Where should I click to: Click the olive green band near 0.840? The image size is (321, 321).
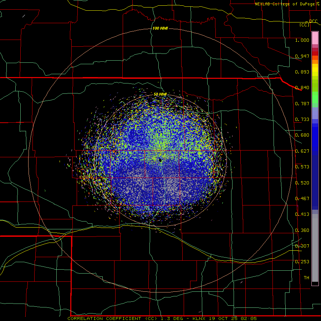315,86
